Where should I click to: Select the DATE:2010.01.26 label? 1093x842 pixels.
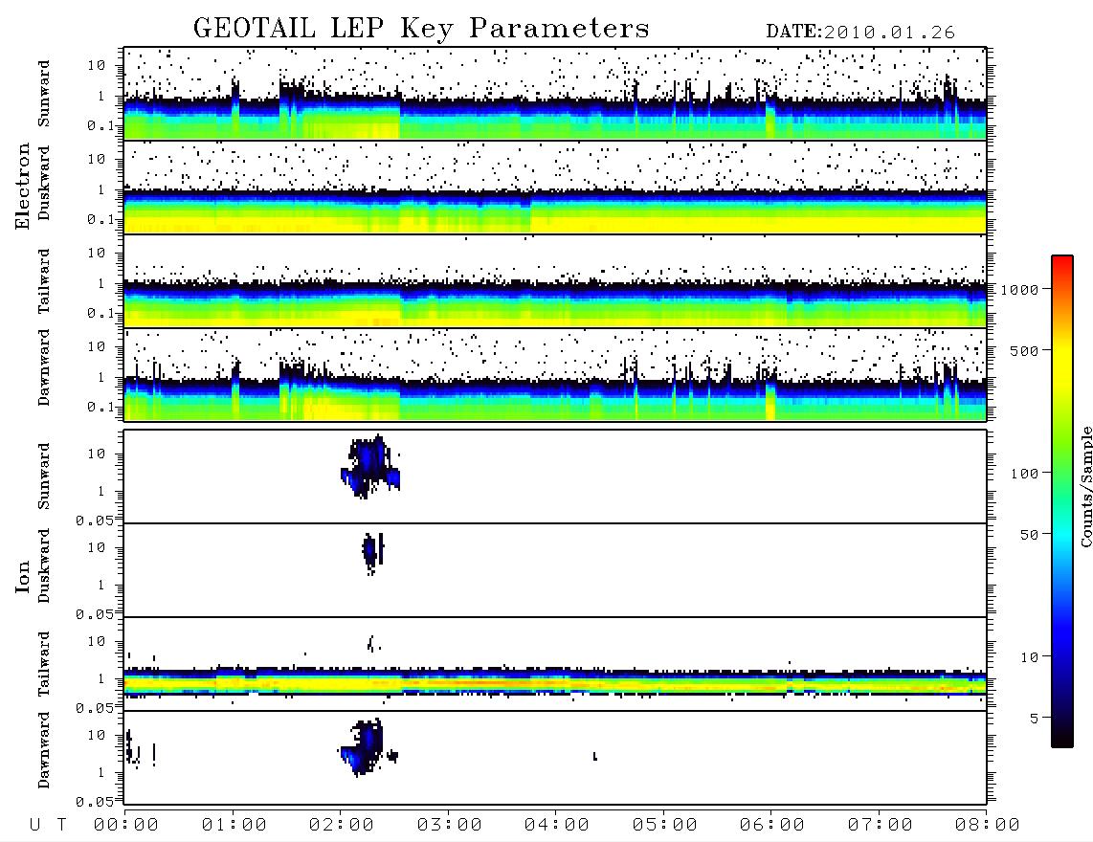coord(860,33)
